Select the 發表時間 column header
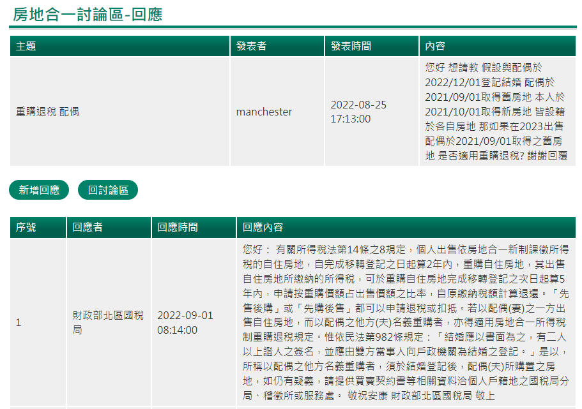This screenshot has width=582, height=409. [x=351, y=46]
